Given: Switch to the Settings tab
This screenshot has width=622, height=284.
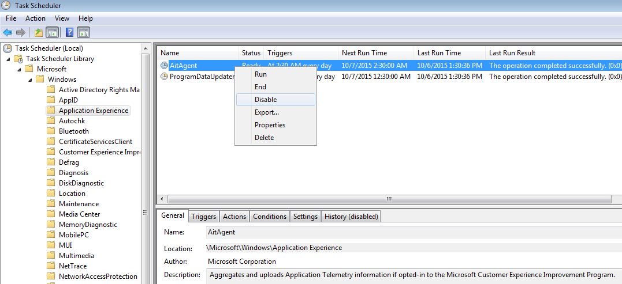Looking at the screenshot, I should [306, 217].
